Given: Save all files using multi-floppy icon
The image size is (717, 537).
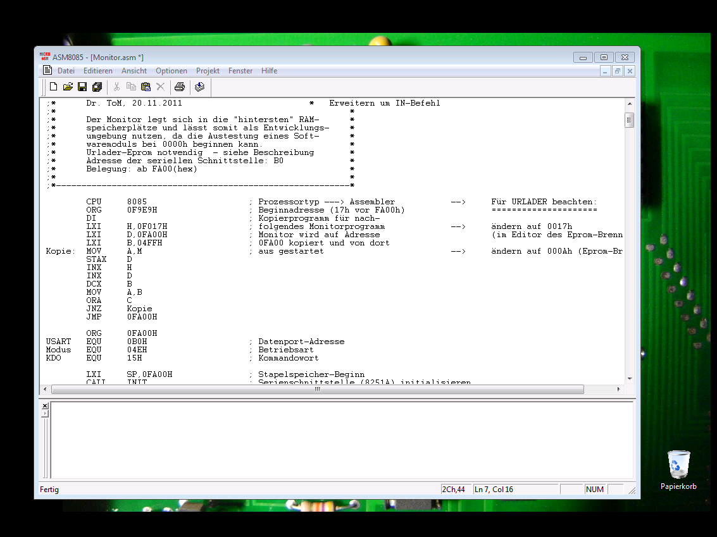Looking at the screenshot, I should click(x=97, y=87).
